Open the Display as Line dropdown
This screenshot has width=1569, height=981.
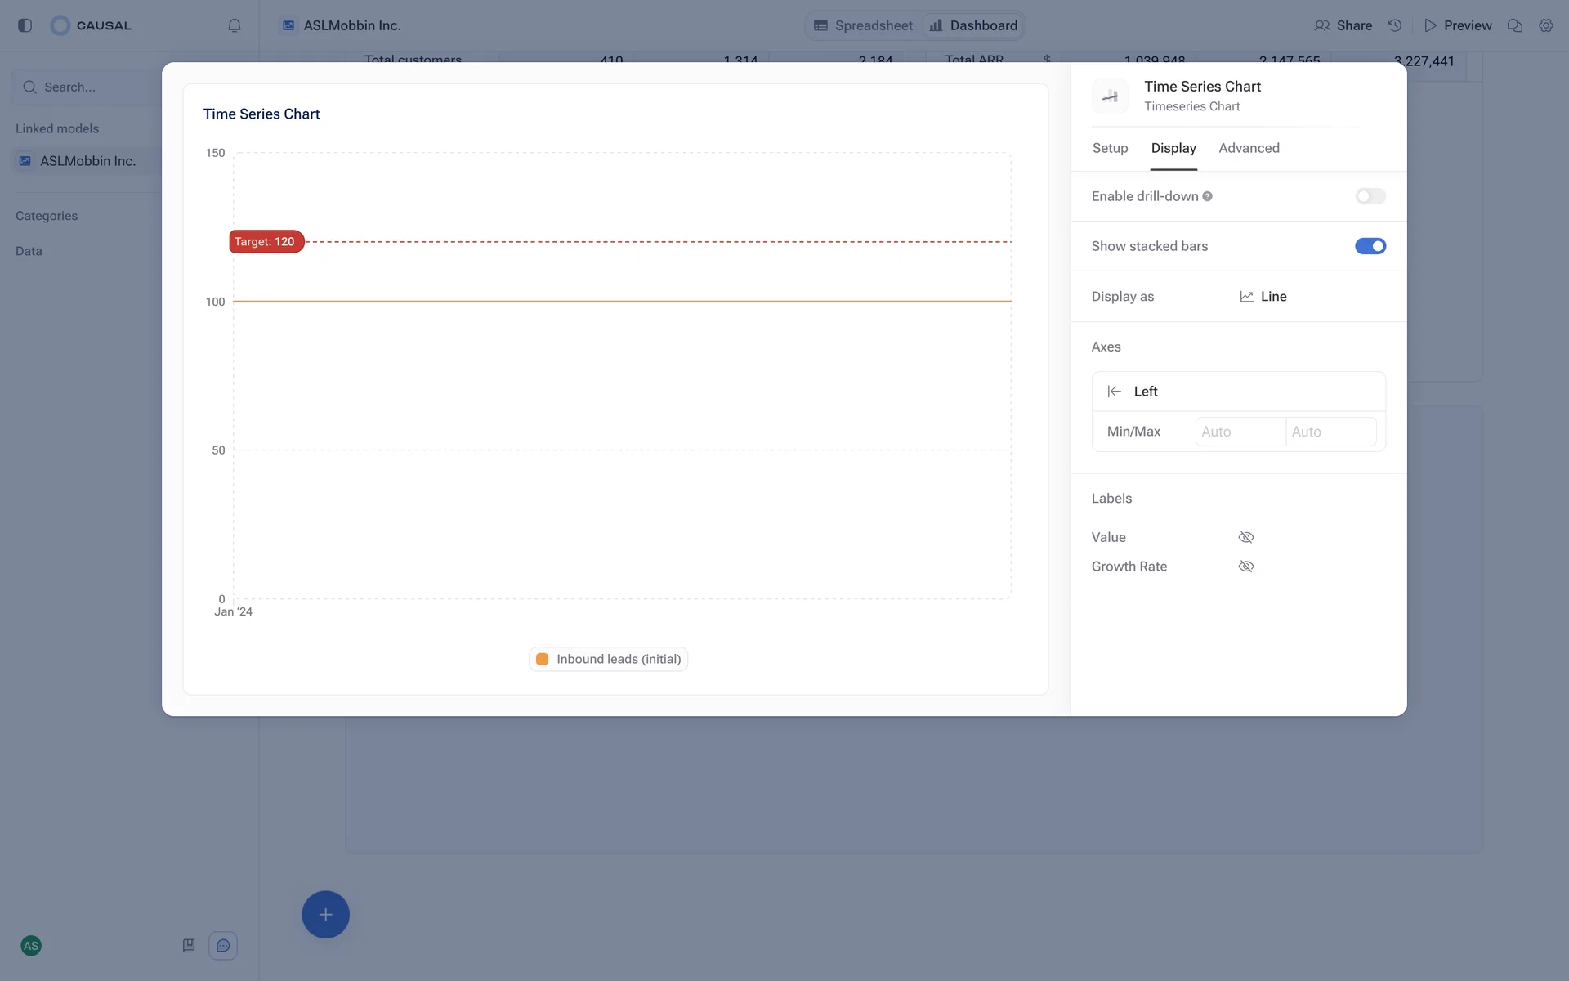point(1263,297)
